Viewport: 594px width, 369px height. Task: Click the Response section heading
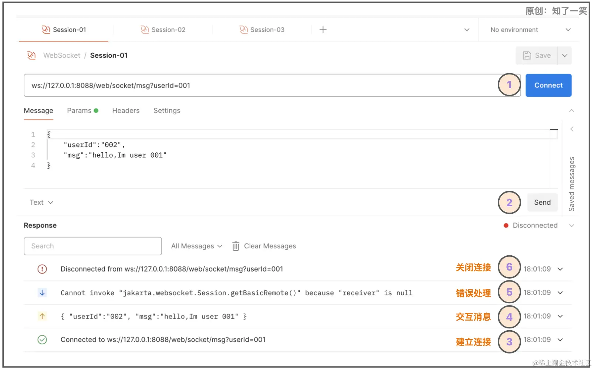coord(40,225)
